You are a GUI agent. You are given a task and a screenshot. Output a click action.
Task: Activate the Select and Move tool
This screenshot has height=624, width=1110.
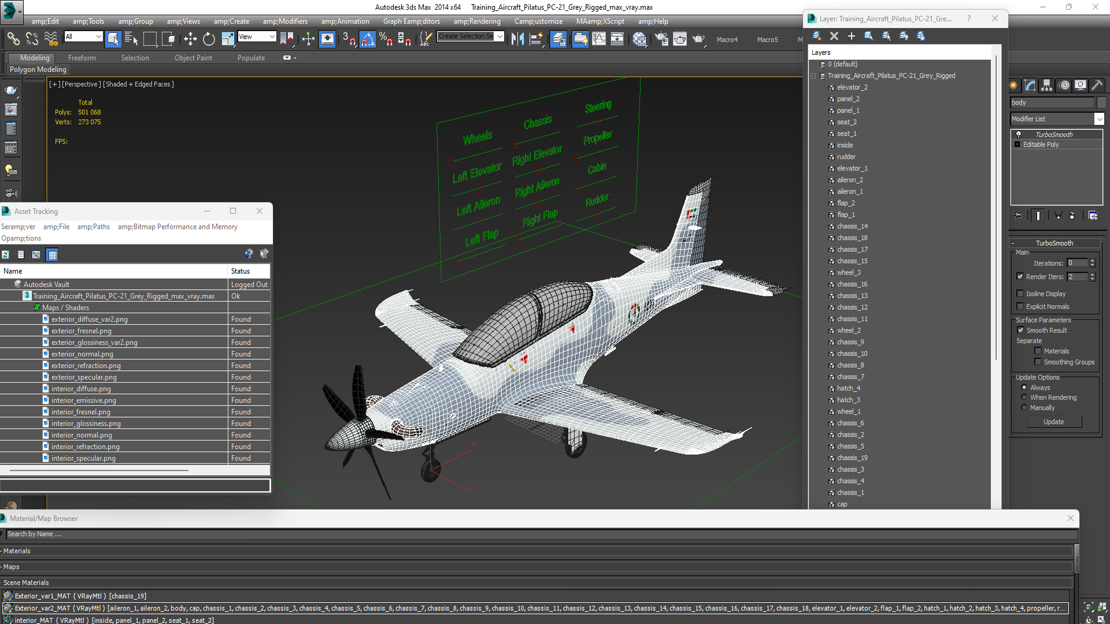click(190, 39)
